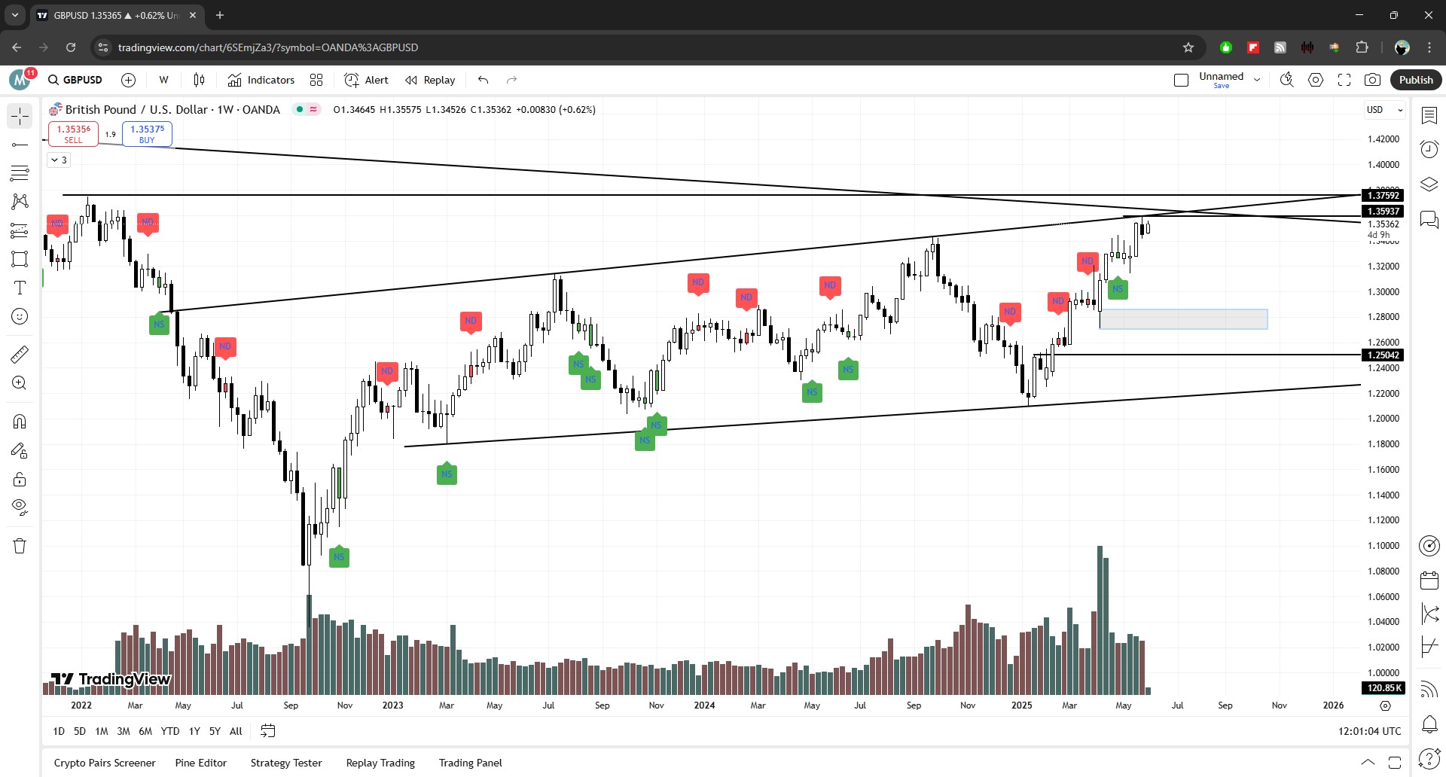This screenshot has width=1446, height=777.
Task: Add symbol to compare with plus
Action: pos(129,80)
